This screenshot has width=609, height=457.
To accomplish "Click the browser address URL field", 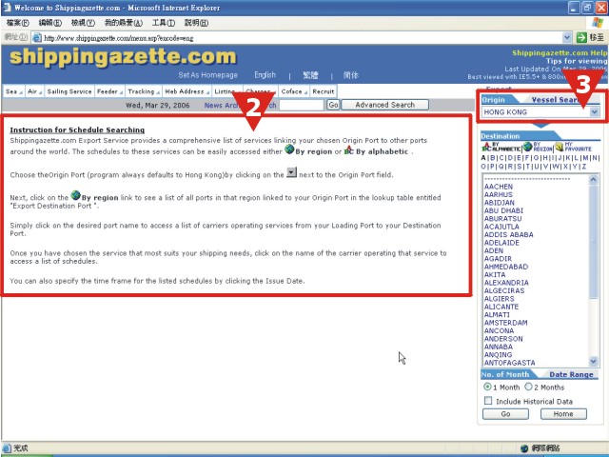I will 302,38.
